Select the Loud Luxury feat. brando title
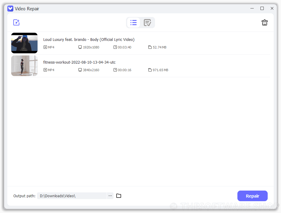Viewport: 281px width, 213px height. [x=89, y=40]
